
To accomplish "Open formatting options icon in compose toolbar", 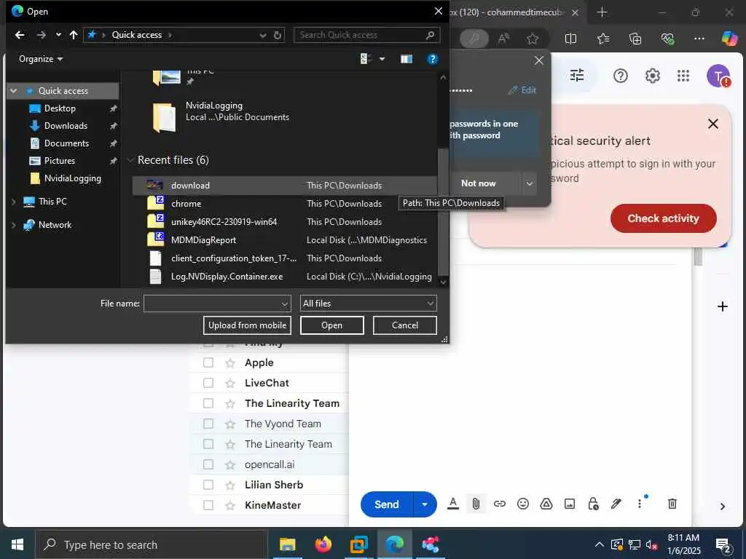I will (x=453, y=504).
